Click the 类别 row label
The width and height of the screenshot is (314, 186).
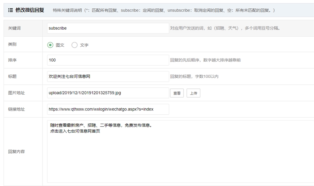coord(12,45)
